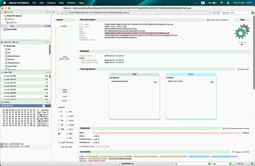Image resolution: width=255 pixels, height=166 pixels.
Task: Select the .text section in layout map
Action: (x=64, y=58)
